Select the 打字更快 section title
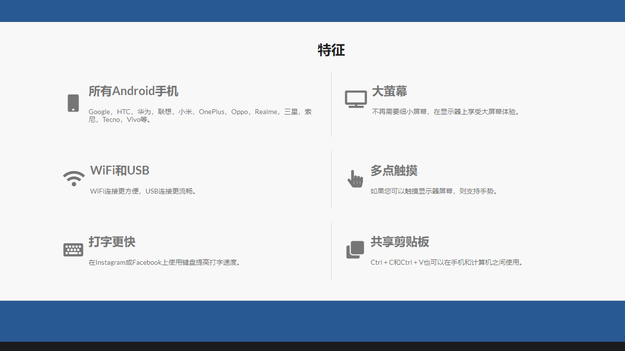The width and height of the screenshot is (625, 351). click(112, 242)
